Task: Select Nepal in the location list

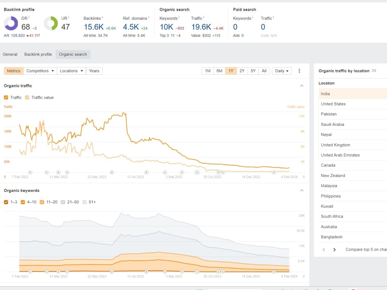Action: coord(353,135)
